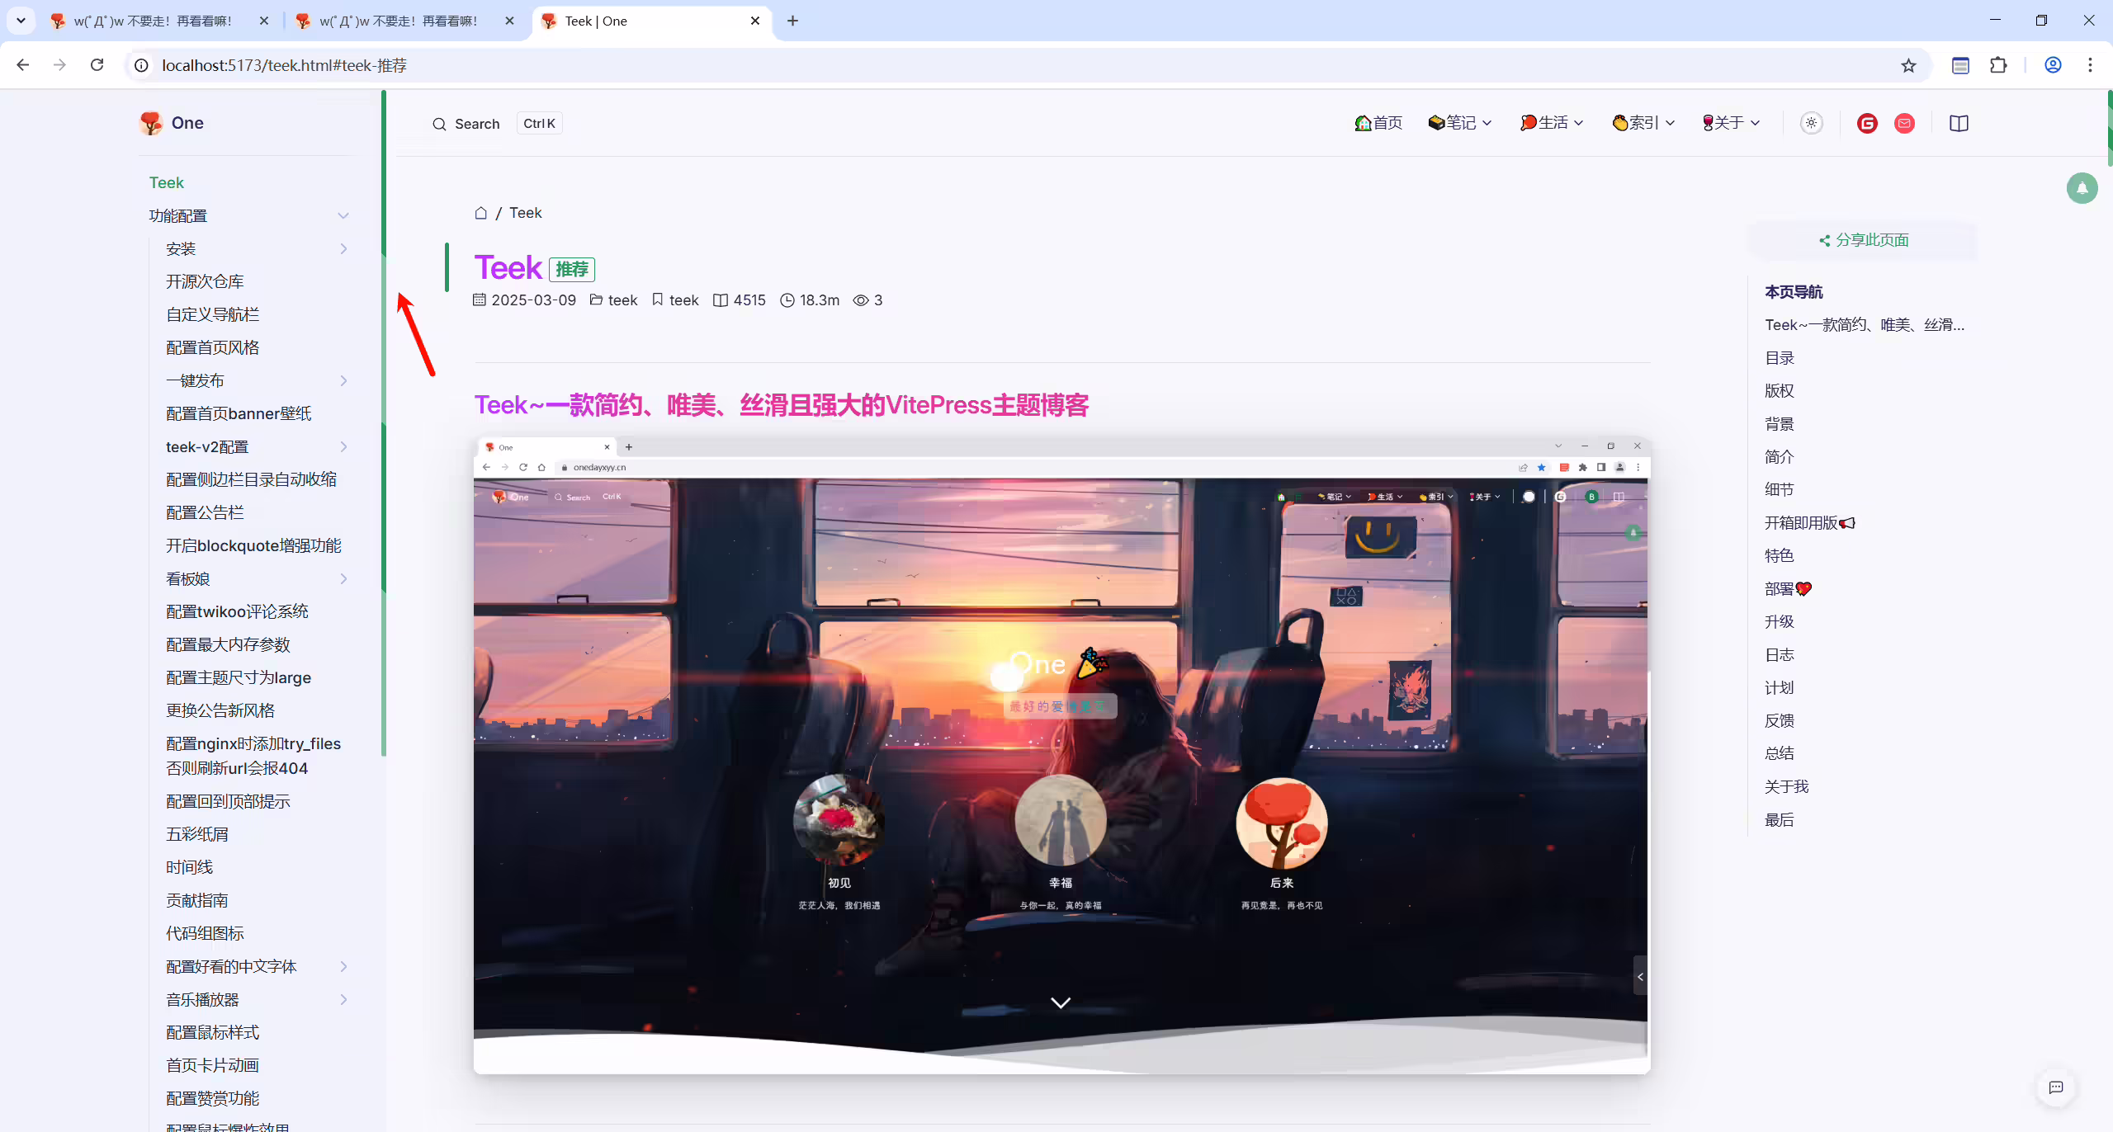Toggle the light/dark theme switch
The width and height of the screenshot is (2113, 1132).
1812,123
